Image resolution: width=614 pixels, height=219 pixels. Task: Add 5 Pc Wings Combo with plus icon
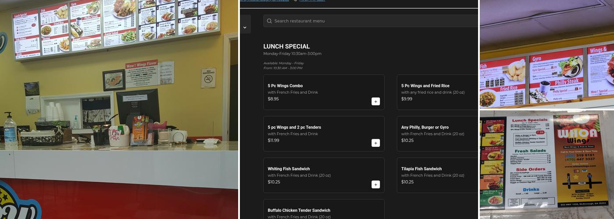pyautogui.click(x=375, y=102)
